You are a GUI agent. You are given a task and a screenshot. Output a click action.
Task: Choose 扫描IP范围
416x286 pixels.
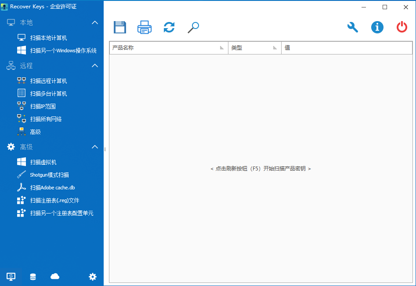pos(43,106)
